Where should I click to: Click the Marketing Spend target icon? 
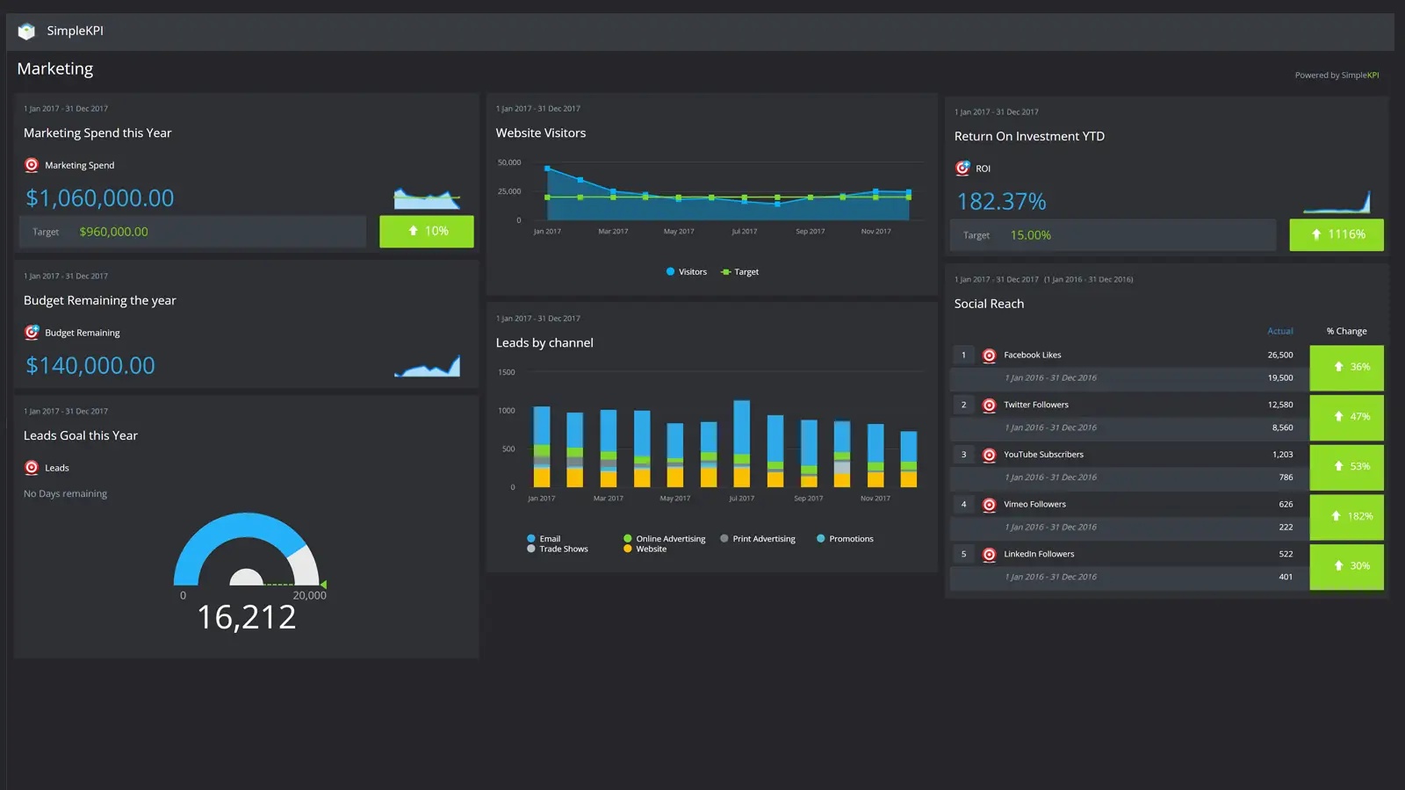pos(32,165)
